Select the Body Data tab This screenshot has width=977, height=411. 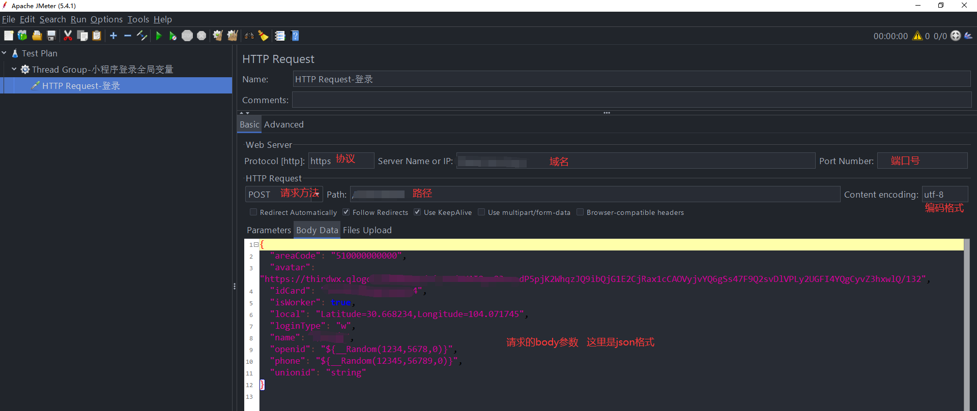tap(317, 230)
